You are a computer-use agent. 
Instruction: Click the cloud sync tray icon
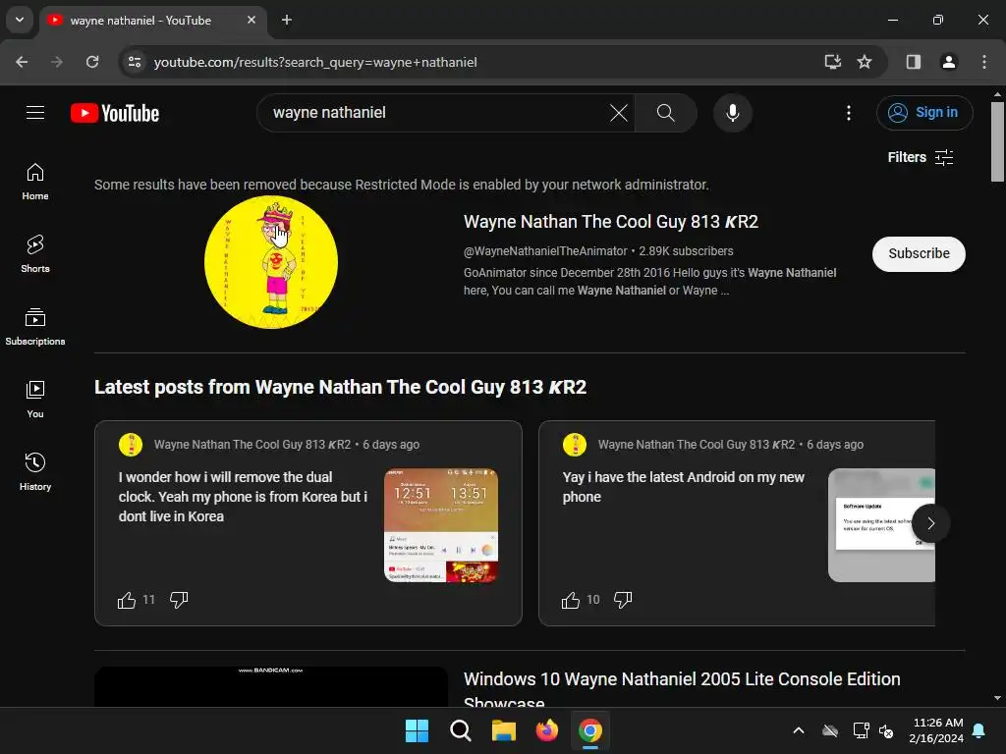830,730
